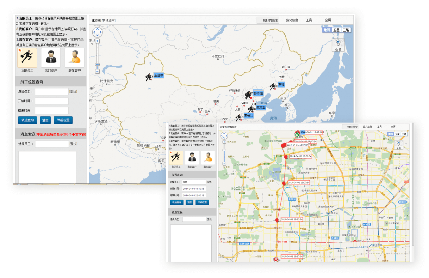Switch to 地图 view in front map
The height and width of the screenshot is (278, 429).
click(390, 134)
